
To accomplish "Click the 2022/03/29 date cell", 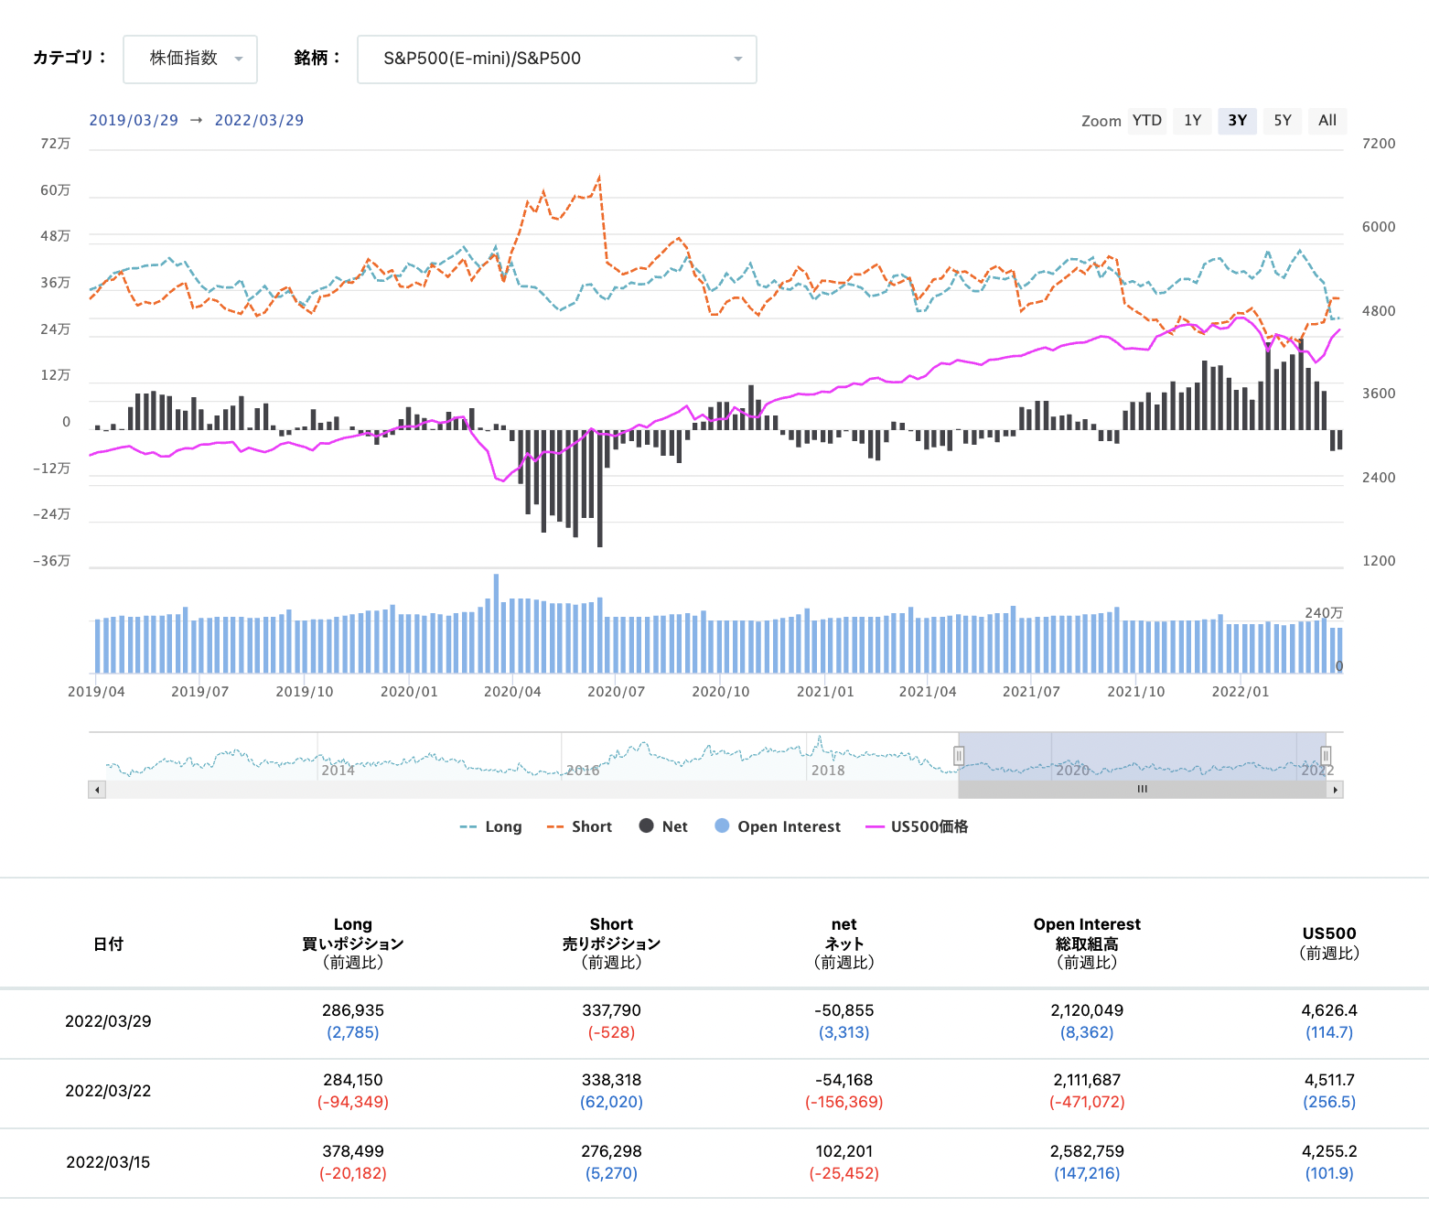I will (108, 1021).
